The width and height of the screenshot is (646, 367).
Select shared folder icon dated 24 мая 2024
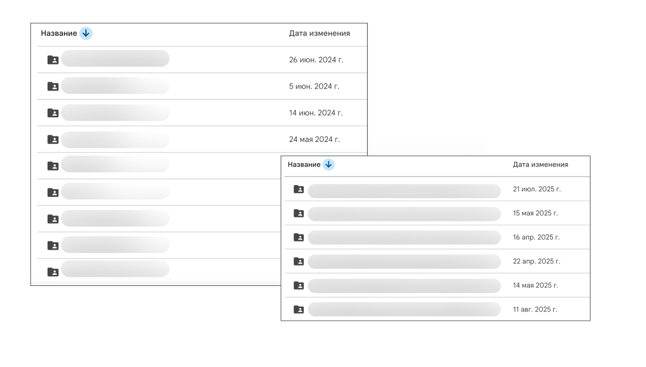(53, 140)
